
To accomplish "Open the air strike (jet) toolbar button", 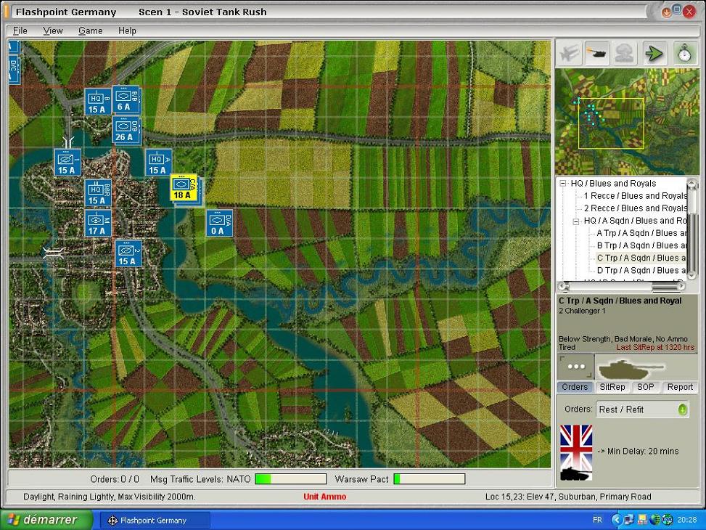I will point(569,53).
